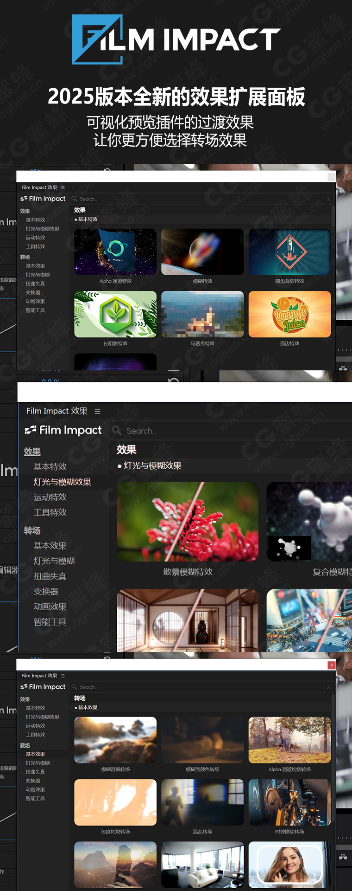Click the Film Impact logo in the middle panel

pyautogui.click(x=63, y=430)
